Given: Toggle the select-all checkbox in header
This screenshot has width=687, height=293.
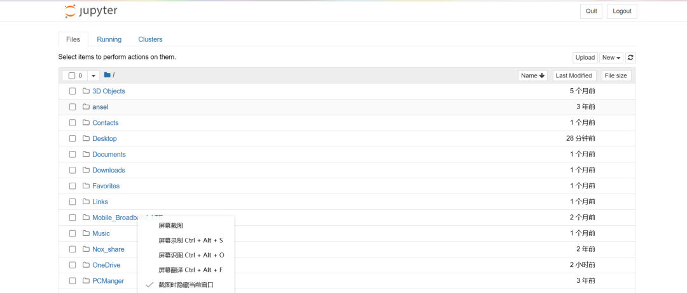Looking at the screenshot, I should coord(72,75).
